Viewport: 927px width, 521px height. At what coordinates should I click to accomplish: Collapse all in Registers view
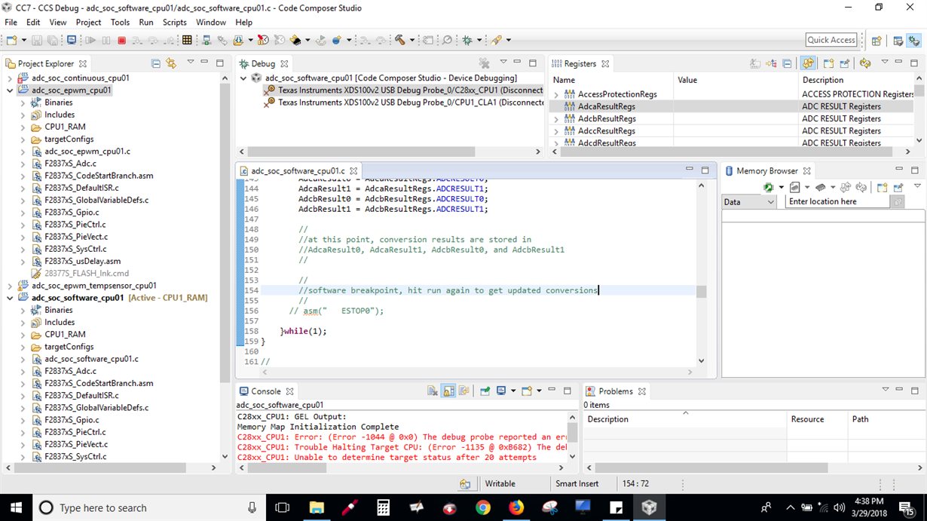click(788, 63)
